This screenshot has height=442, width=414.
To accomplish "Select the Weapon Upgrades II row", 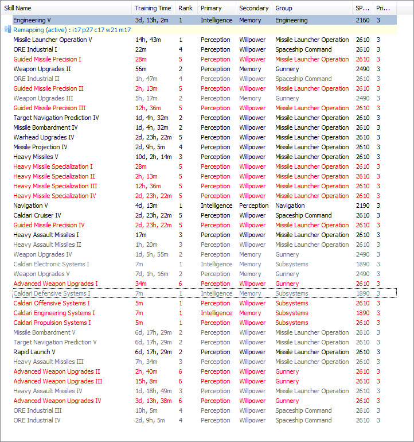I will 205,69.
